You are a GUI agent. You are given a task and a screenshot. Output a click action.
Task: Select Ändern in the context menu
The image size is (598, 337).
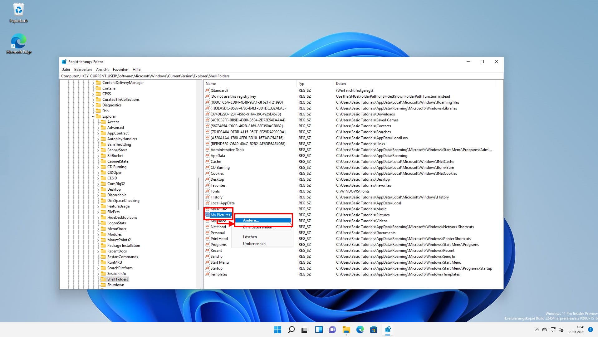[x=251, y=220]
